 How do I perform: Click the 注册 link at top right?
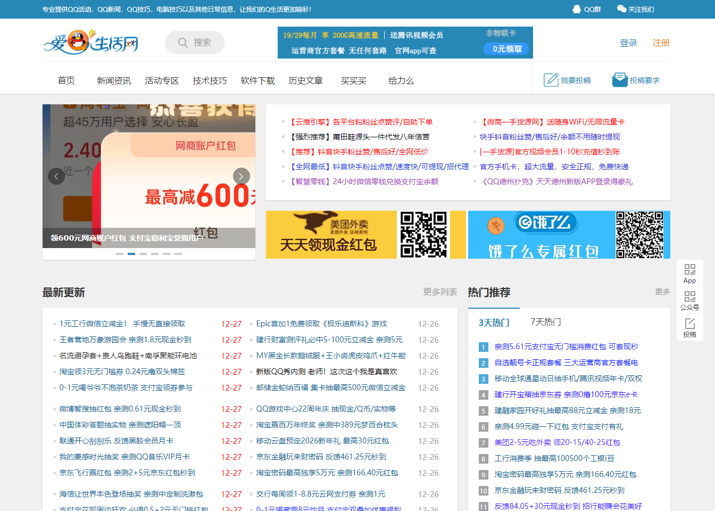pyautogui.click(x=661, y=43)
